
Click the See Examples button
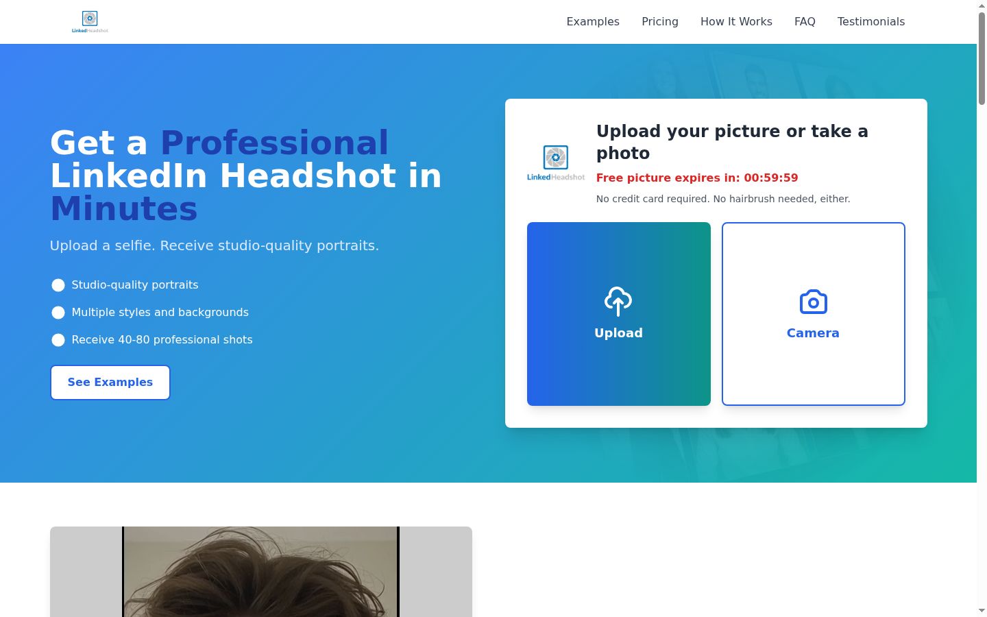click(110, 383)
